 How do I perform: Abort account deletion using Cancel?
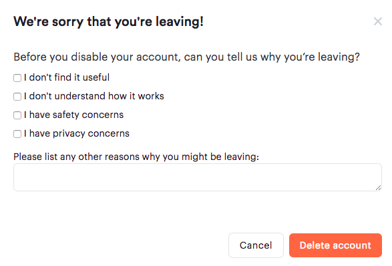click(256, 245)
